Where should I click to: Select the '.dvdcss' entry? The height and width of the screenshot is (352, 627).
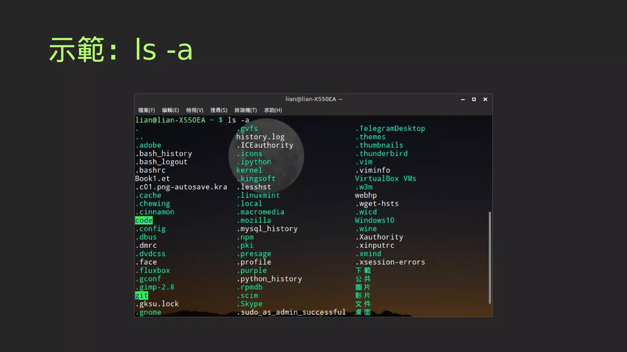(150, 254)
